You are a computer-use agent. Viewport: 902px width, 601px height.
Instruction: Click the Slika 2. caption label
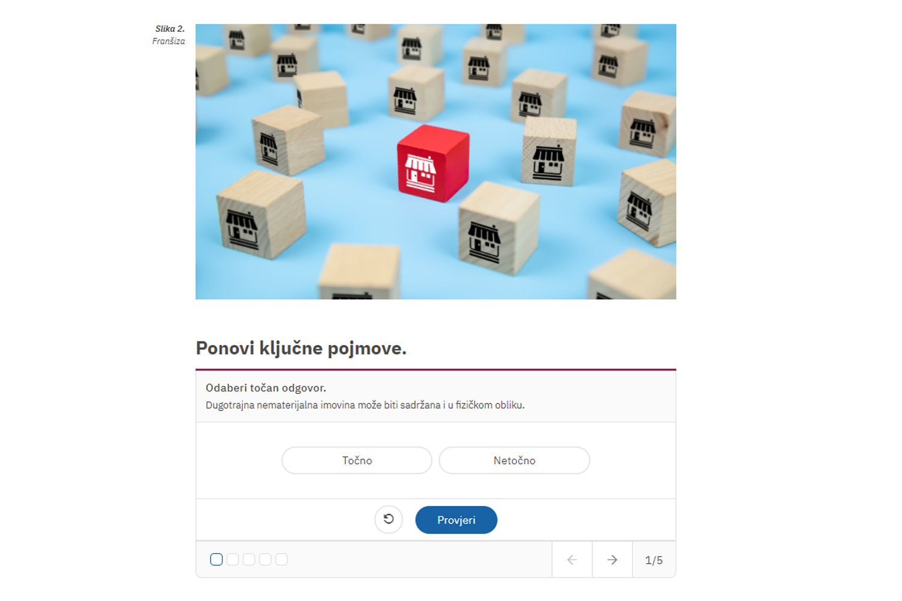tap(170, 29)
